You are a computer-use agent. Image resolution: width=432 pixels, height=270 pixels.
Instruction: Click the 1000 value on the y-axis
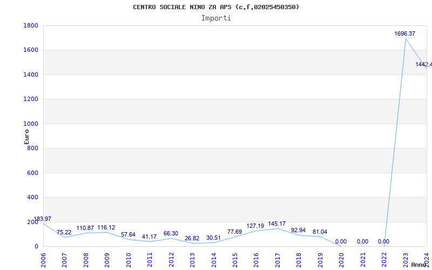(x=30, y=124)
